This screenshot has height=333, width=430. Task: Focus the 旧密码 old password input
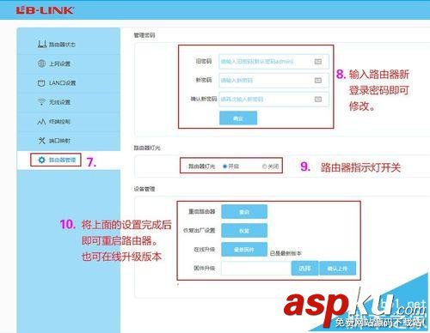273,61
